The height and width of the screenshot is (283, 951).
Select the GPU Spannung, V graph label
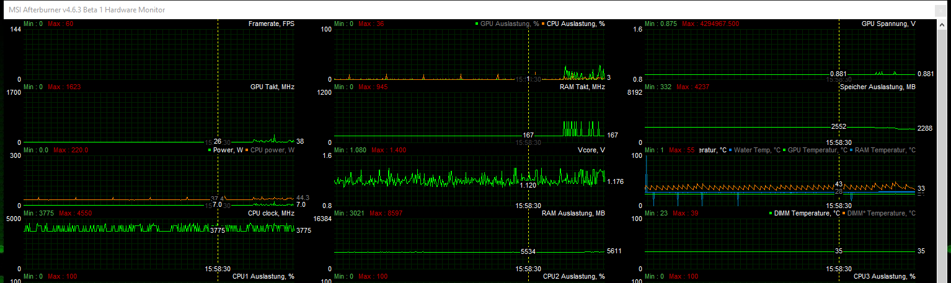coord(888,24)
